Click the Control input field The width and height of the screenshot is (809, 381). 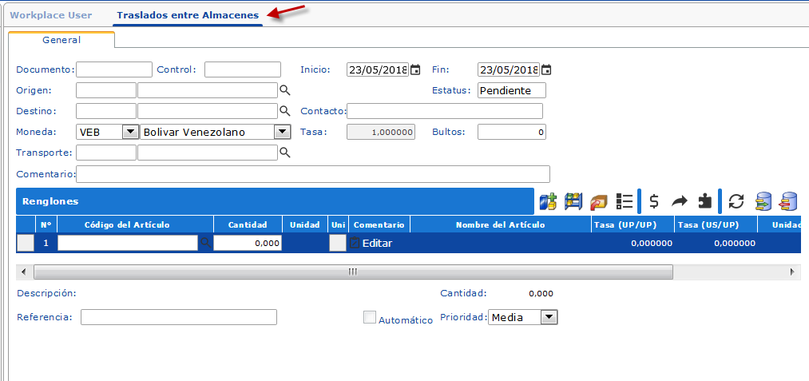click(x=243, y=69)
